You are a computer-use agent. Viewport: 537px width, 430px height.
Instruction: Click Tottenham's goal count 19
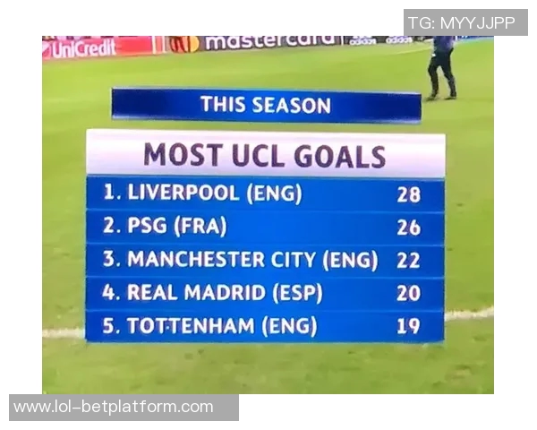409,327
